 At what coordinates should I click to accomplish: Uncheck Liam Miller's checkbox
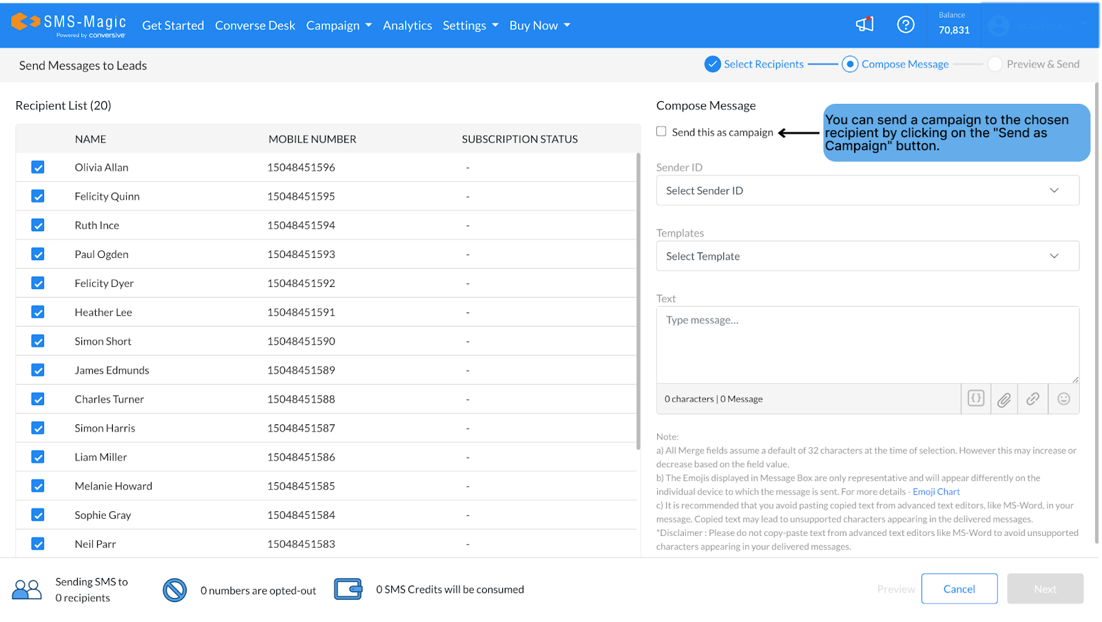pos(38,457)
